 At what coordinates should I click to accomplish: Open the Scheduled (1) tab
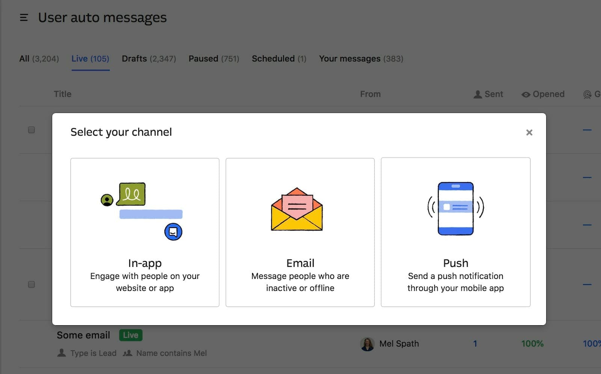[x=279, y=59]
